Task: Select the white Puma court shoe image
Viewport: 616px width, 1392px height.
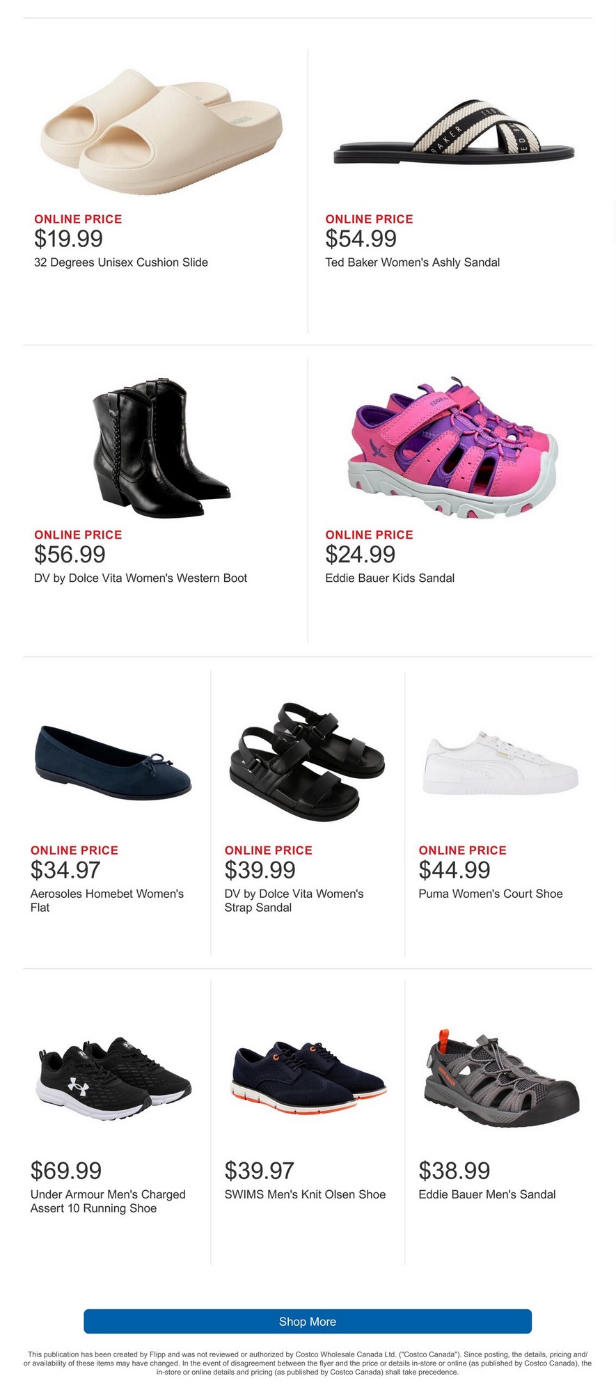Action: [500, 764]
